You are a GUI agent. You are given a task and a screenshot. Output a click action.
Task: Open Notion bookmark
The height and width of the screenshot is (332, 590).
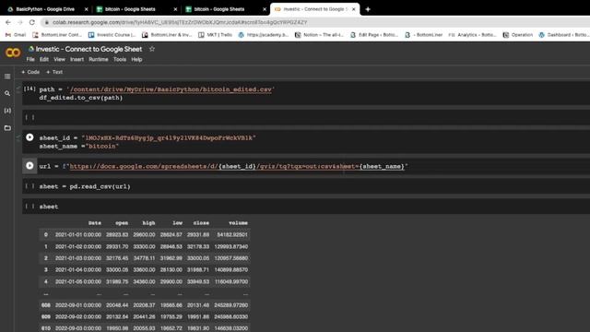pos(319,35)
